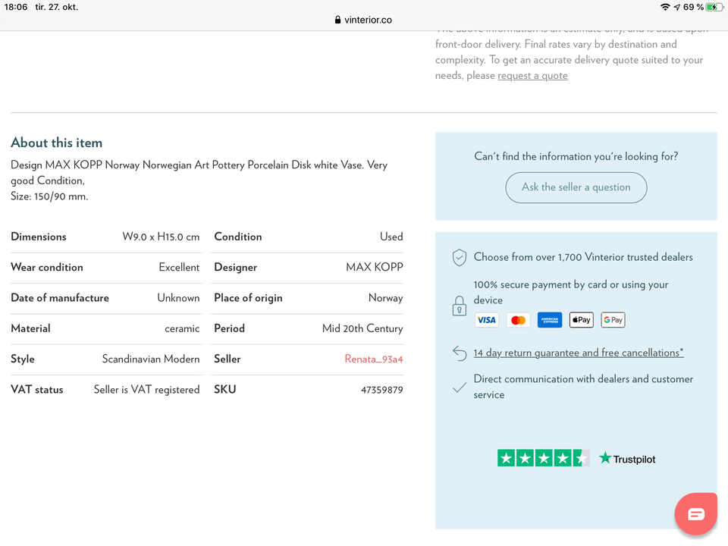Tap the Wi-Fi status icon
The image size is (728, 546).
pyautogui.click(x=665, y=7)
